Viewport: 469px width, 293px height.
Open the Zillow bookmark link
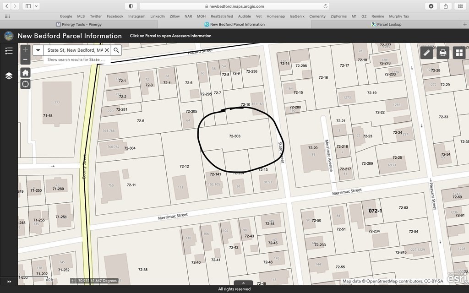tap(175, 16)
